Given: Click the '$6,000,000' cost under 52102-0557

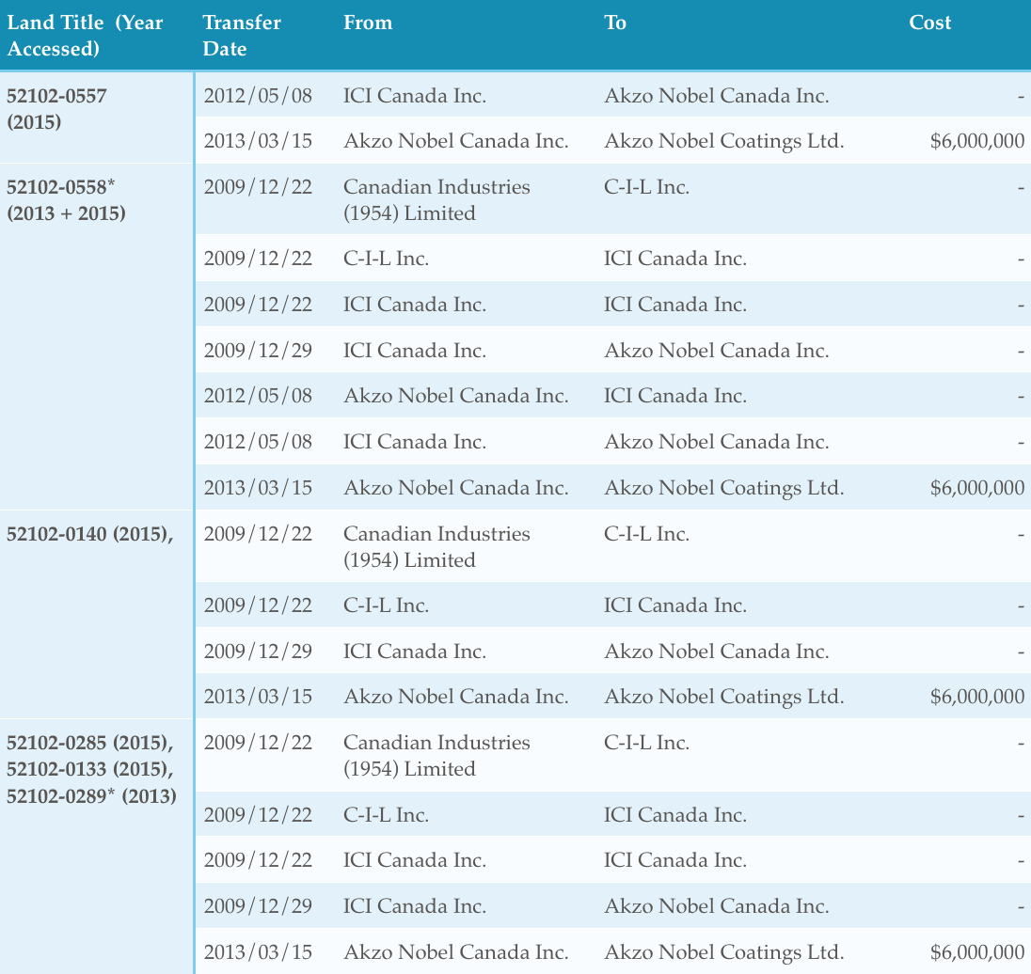Looking at the screenshot, I should click(977, 141).
